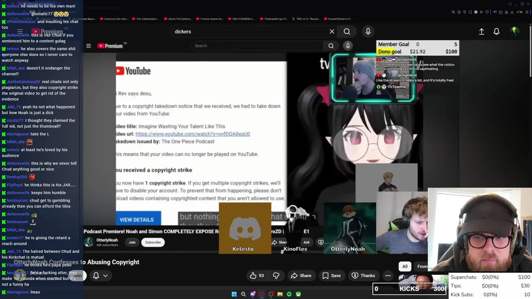
Task: Clear the 'dickers' search text
Action: coord(332,32)
